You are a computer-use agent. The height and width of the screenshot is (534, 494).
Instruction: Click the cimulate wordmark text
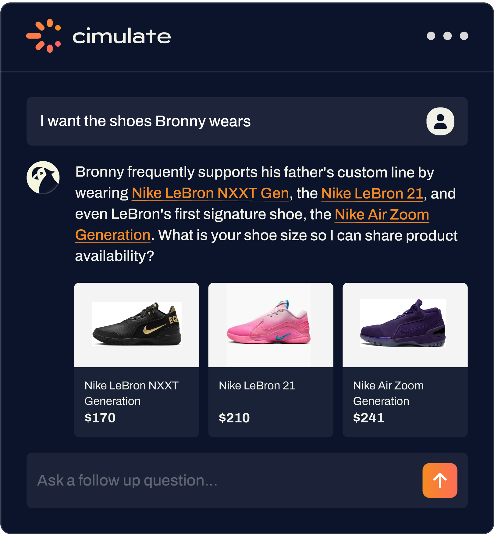click(122, 36)
